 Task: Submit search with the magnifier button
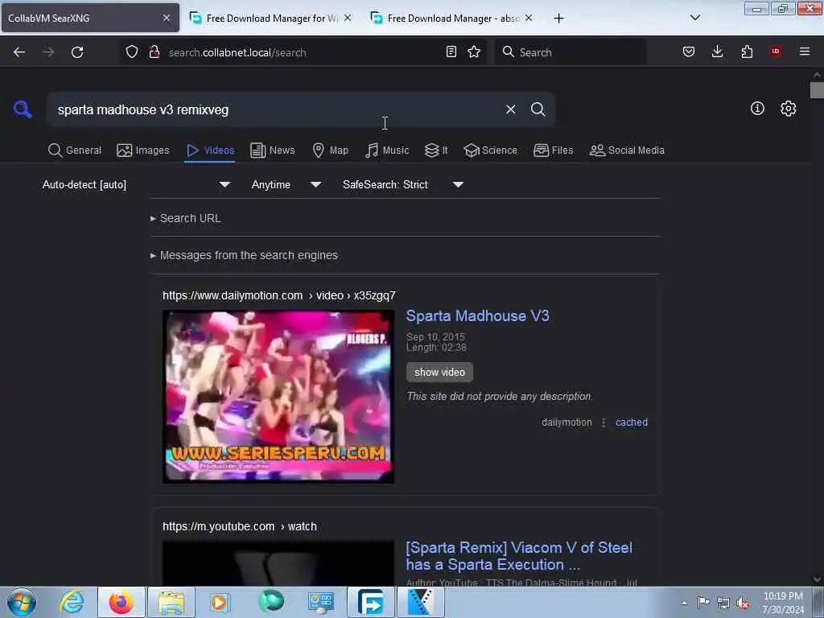(538, 109)
